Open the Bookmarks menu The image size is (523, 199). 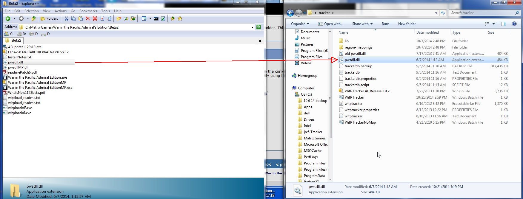point(88,11)
